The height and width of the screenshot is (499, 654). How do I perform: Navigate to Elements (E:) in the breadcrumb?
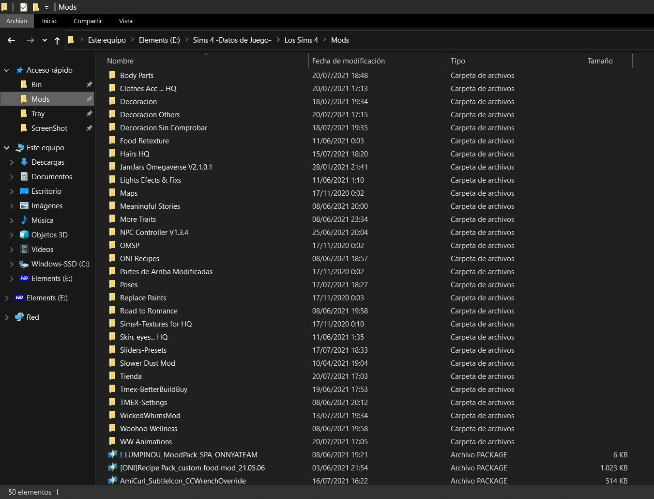[159, 40]
